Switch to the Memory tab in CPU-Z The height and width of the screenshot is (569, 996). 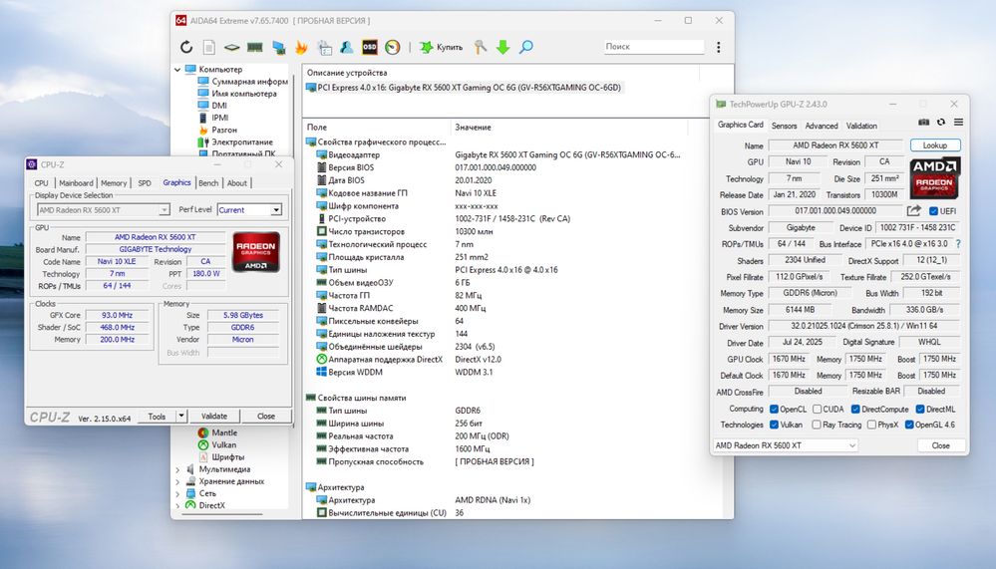click(114, 183)
